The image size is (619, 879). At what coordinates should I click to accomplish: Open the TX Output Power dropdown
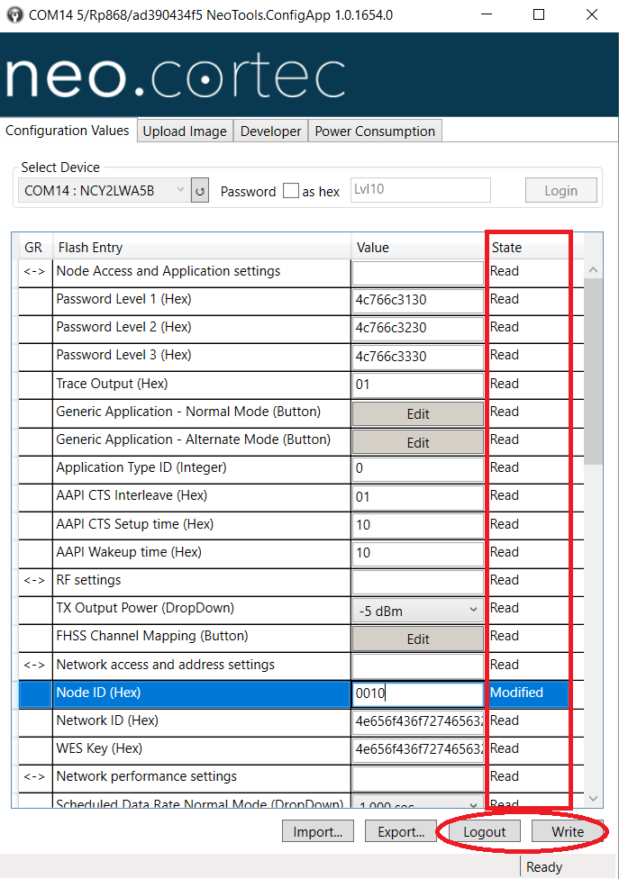pyautogui.click(x=418, y=611)
